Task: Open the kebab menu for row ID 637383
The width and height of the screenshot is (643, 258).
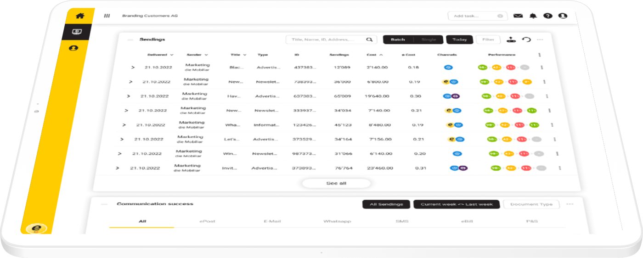Action: pyautogui.click(x=547, y=96)
